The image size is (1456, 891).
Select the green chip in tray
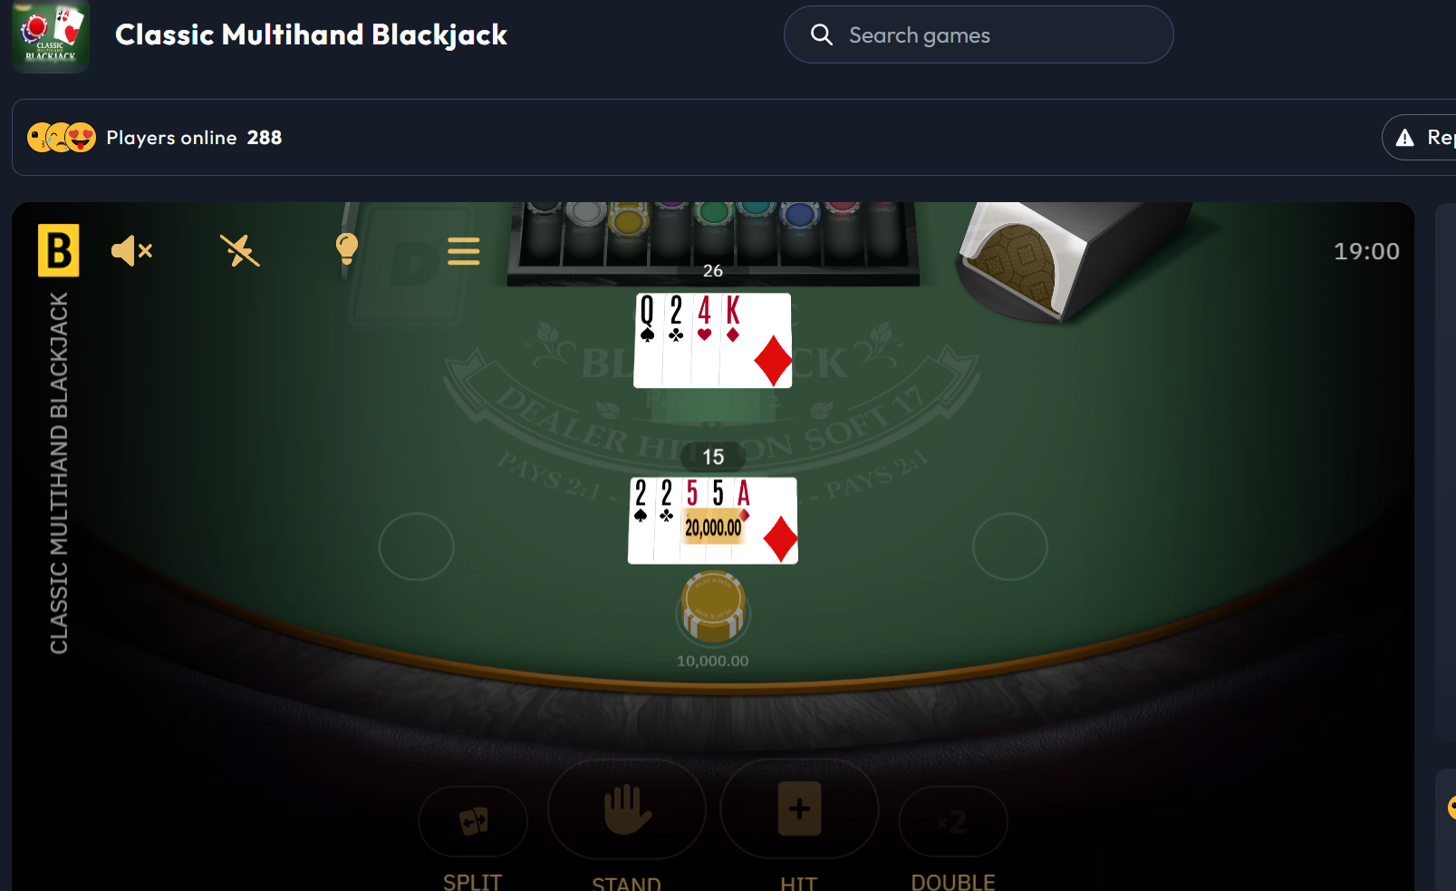coord(714,214)
